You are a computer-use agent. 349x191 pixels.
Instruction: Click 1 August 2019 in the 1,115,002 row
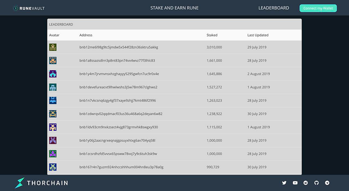pos(258,127)
